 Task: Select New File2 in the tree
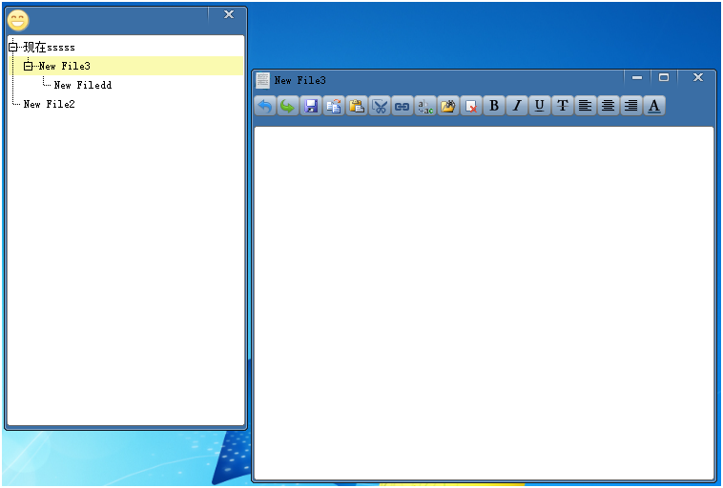[x=50, y=104]
